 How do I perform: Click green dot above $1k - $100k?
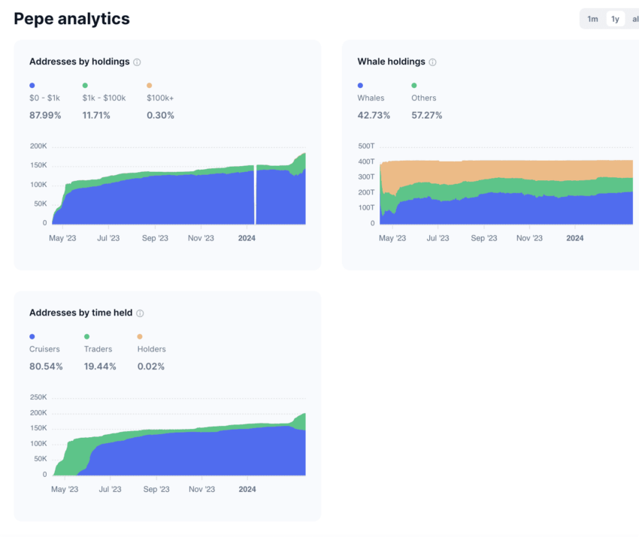85,86
